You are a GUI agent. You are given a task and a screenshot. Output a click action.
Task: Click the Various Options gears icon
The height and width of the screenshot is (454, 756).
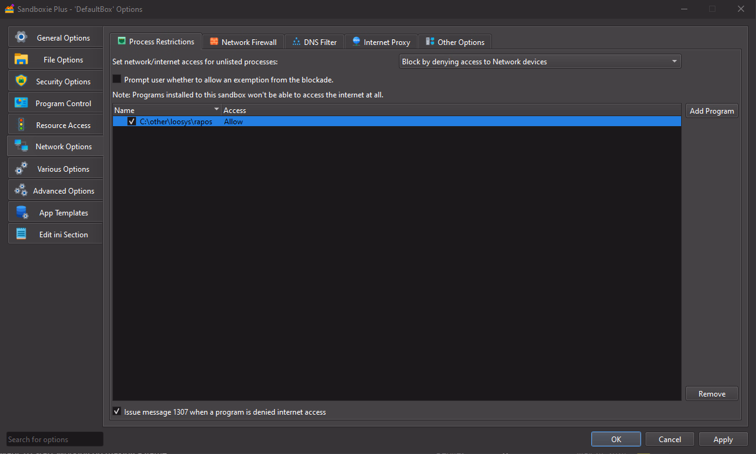(x=21, y=169)
